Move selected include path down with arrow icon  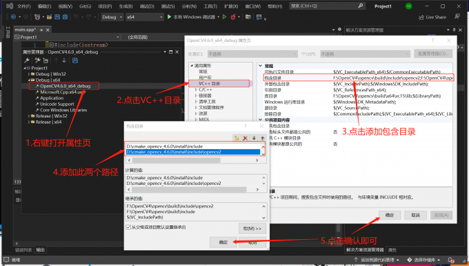pos(254,138)
